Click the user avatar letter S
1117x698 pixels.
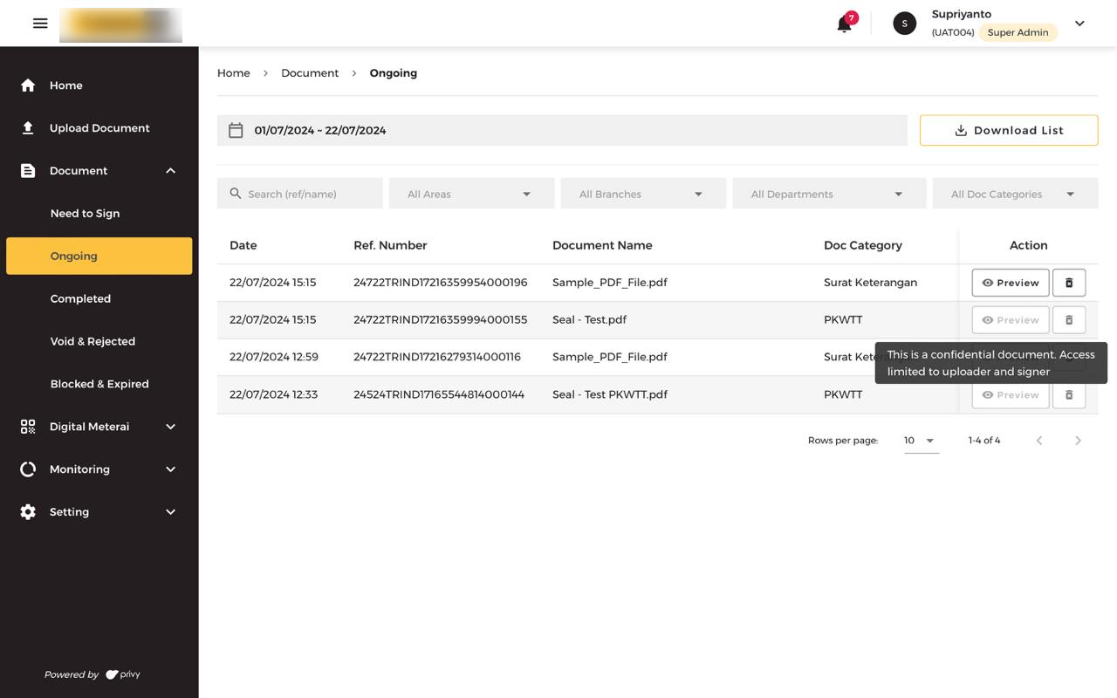[x=905, y=24]
